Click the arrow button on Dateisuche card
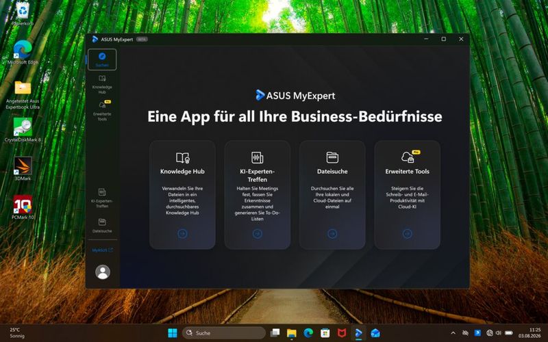Viewport: 548px width, 342px height. click(332, 233)
